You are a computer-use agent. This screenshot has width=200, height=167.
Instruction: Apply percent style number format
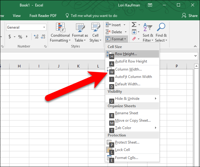[x=20, y=37]
